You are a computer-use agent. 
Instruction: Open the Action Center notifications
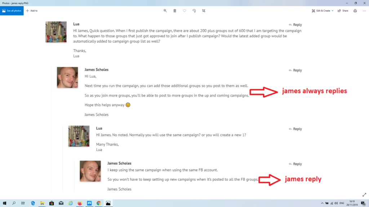pos(363,203)
